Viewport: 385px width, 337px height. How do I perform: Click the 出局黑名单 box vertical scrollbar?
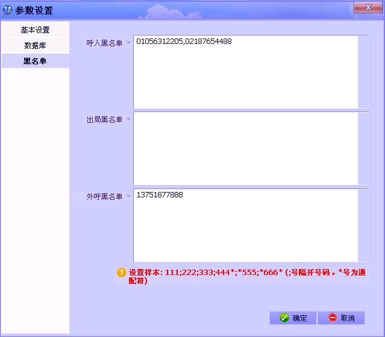tap(363, 148)
